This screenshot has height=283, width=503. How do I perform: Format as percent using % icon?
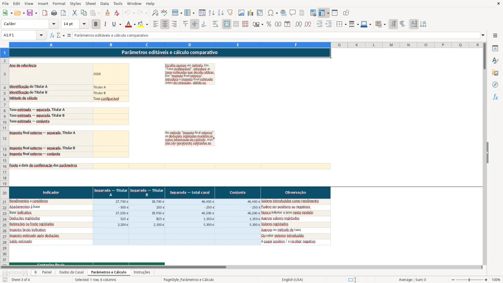pos(269,24)
